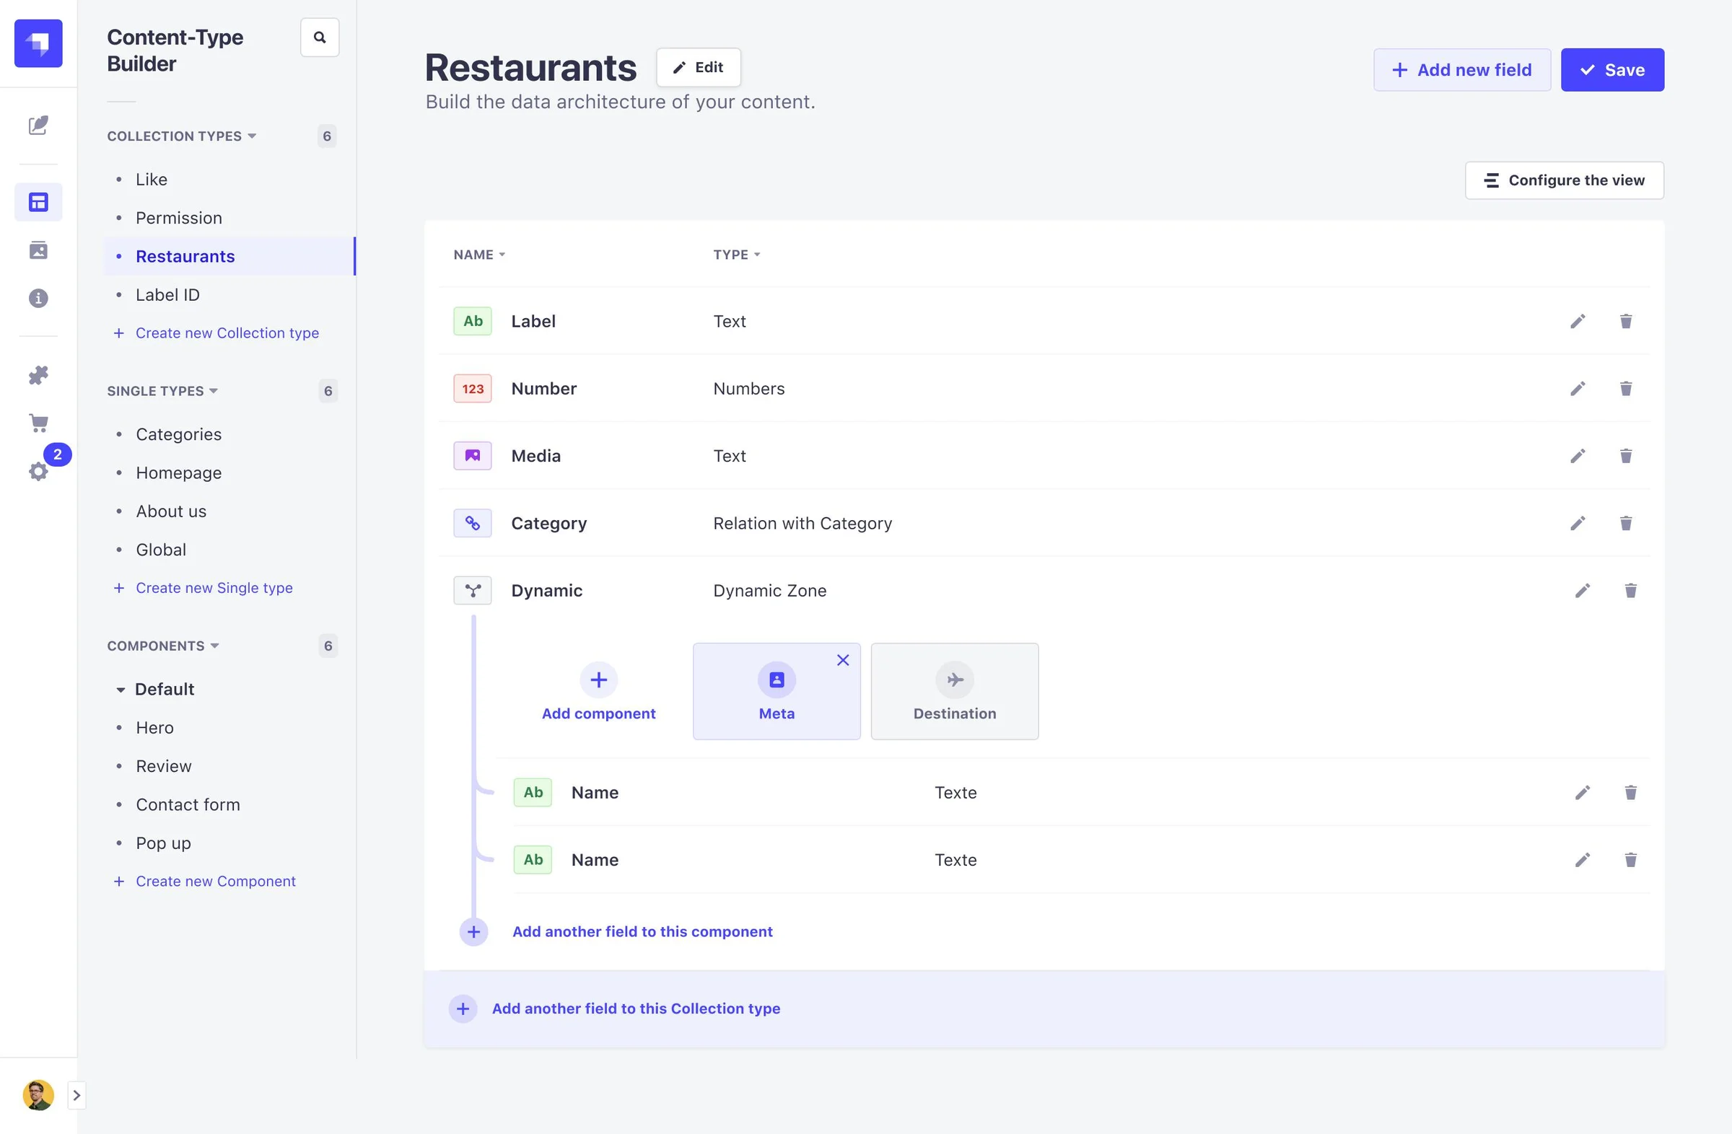
Task: Click the Strapi logo icon
Action: click(38, 44)
